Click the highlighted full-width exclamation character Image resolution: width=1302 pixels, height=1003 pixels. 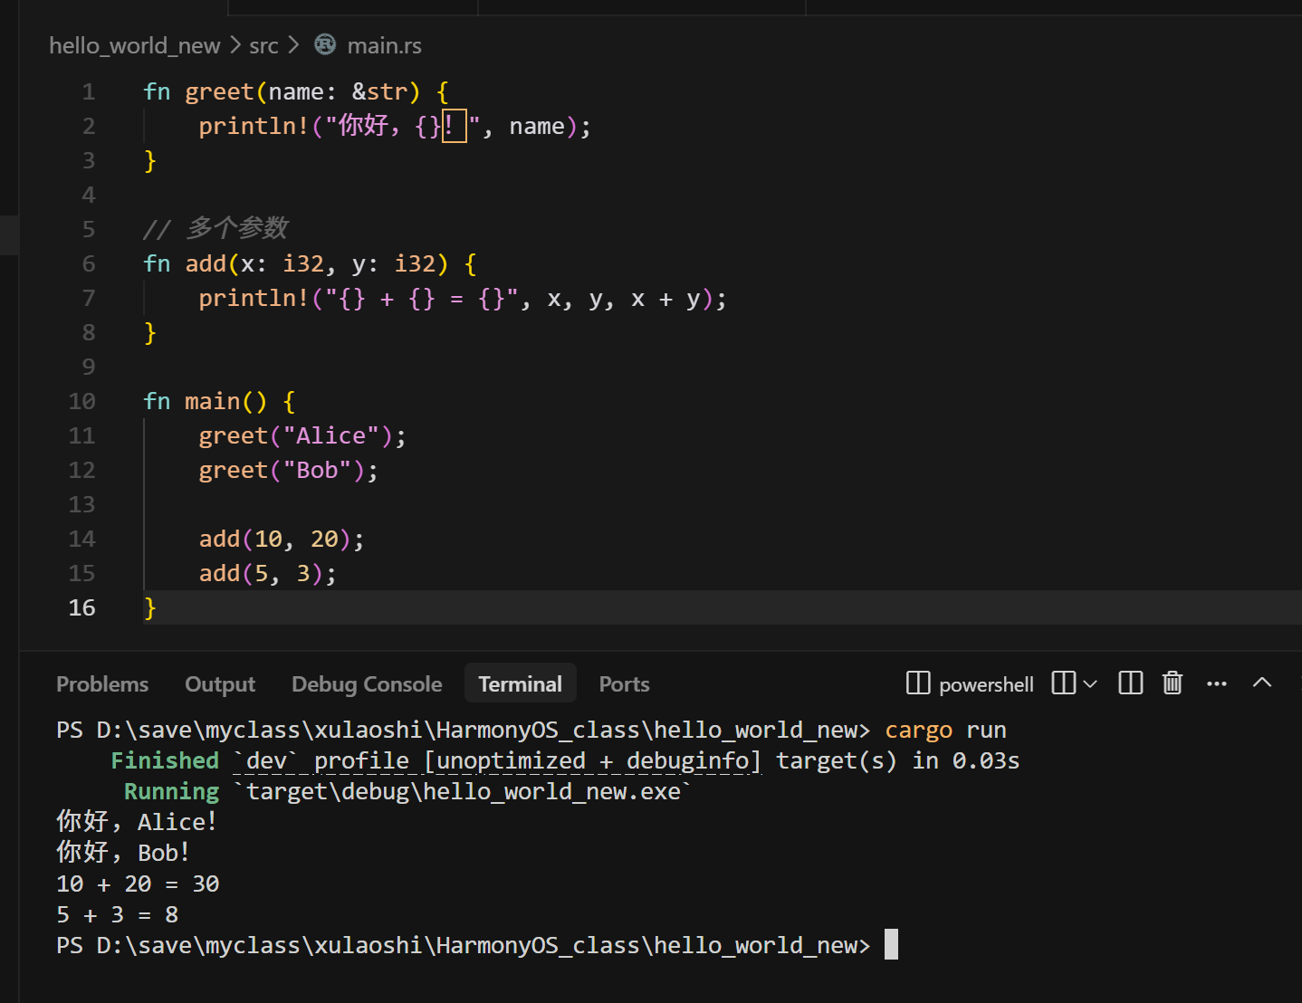454,126
